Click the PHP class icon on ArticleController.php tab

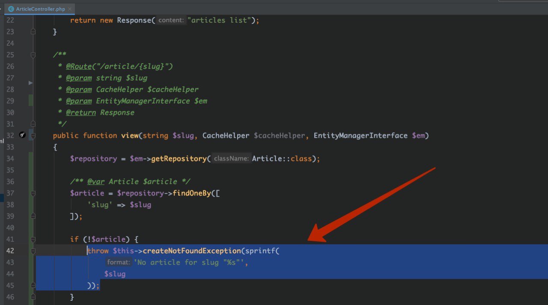[x=11, y=9]
